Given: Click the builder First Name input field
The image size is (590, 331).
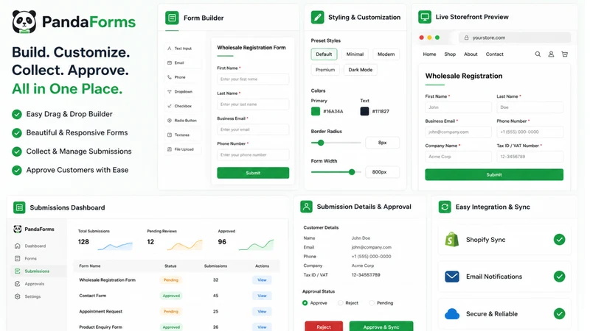Looking at the screenshot, I should pyautogui.click(x=253, y=79).
